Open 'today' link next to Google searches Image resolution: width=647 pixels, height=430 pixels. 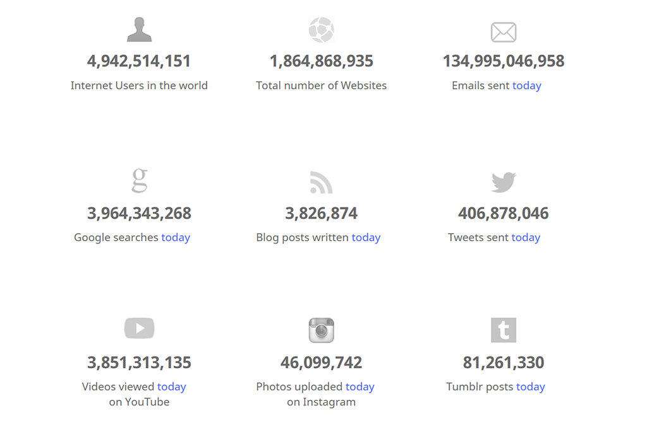click(x=176, y=237)
